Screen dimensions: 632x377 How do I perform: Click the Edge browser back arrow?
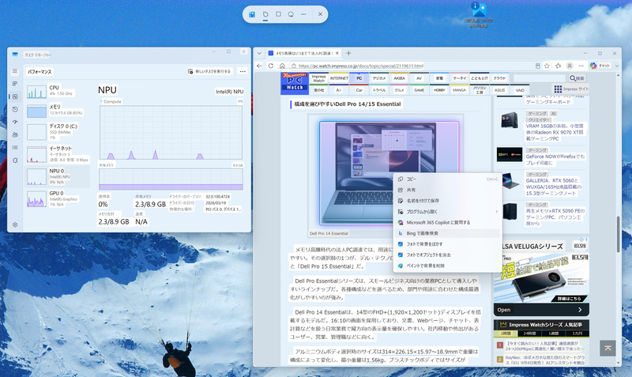click(x=259, y=66)
